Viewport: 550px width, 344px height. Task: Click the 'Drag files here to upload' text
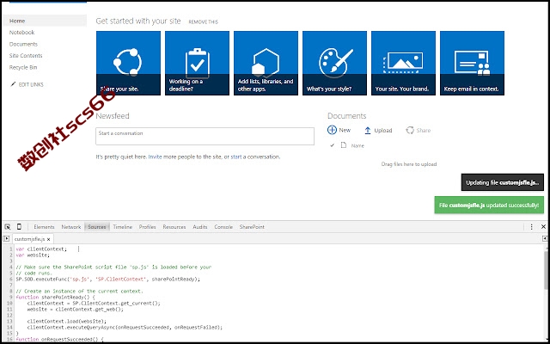click(x=409, y=164)
